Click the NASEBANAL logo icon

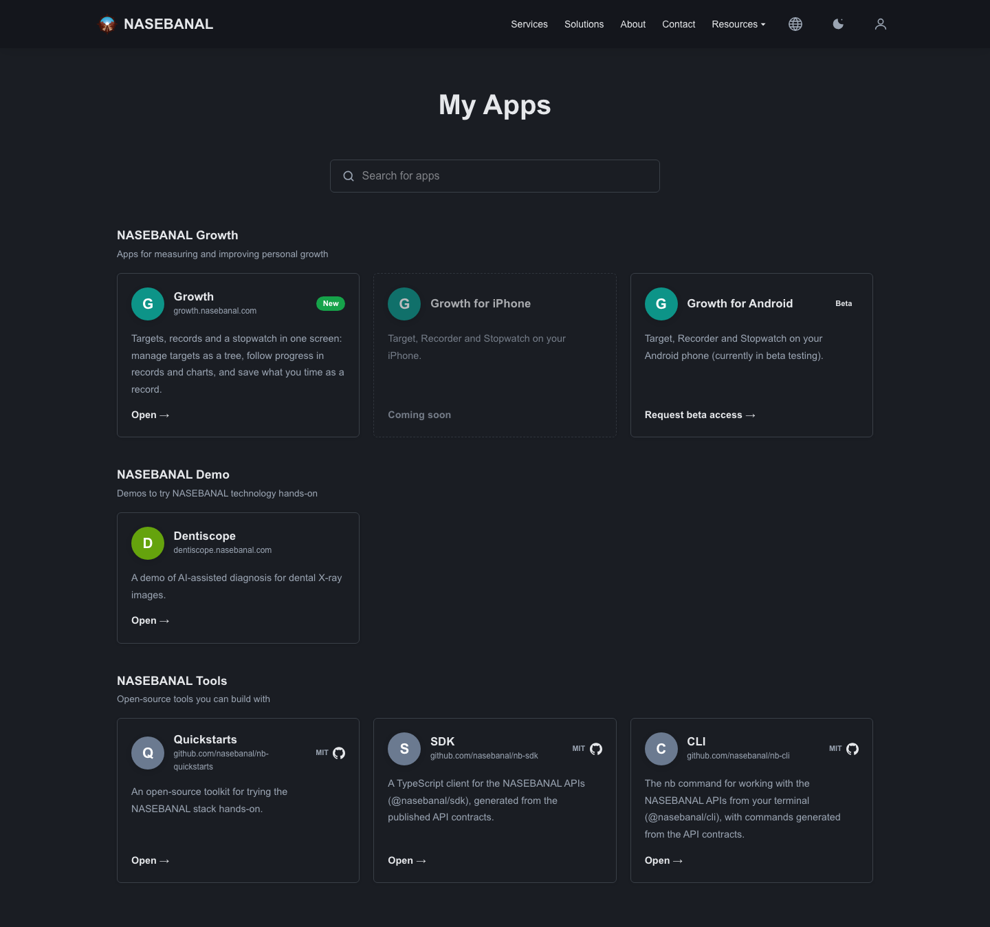(x=107, y=24)
